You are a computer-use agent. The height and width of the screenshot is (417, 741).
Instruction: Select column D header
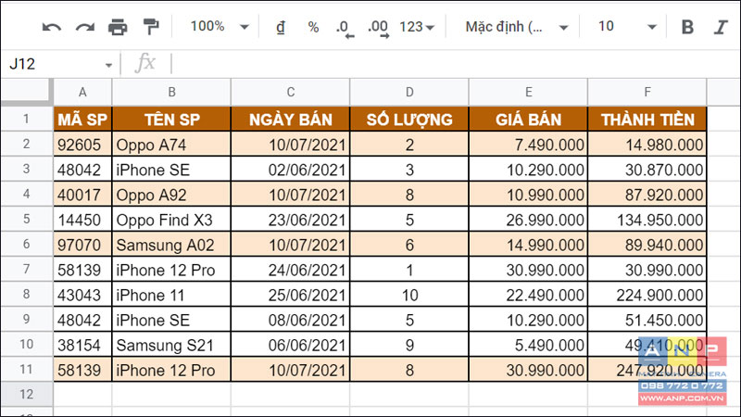tap(409, 92)
